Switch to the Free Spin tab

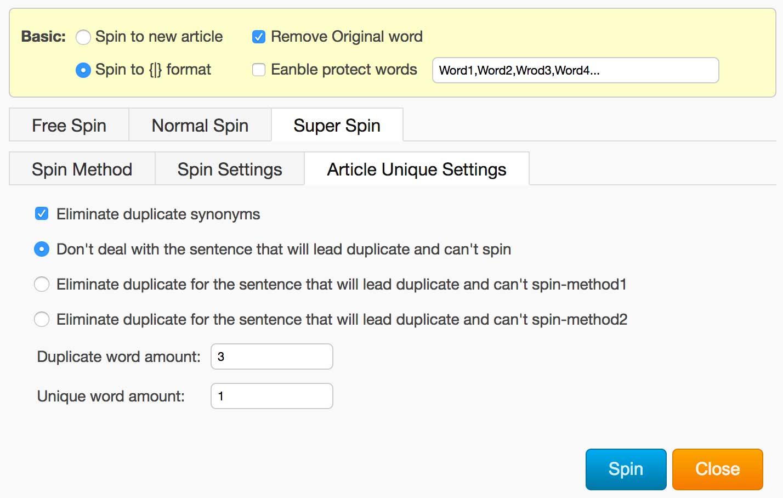69,126
